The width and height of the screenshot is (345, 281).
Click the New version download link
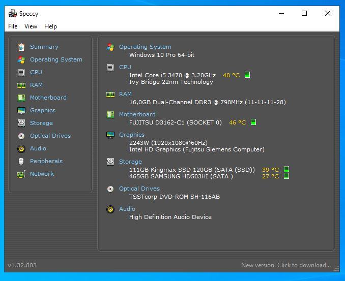pos(285,265)
